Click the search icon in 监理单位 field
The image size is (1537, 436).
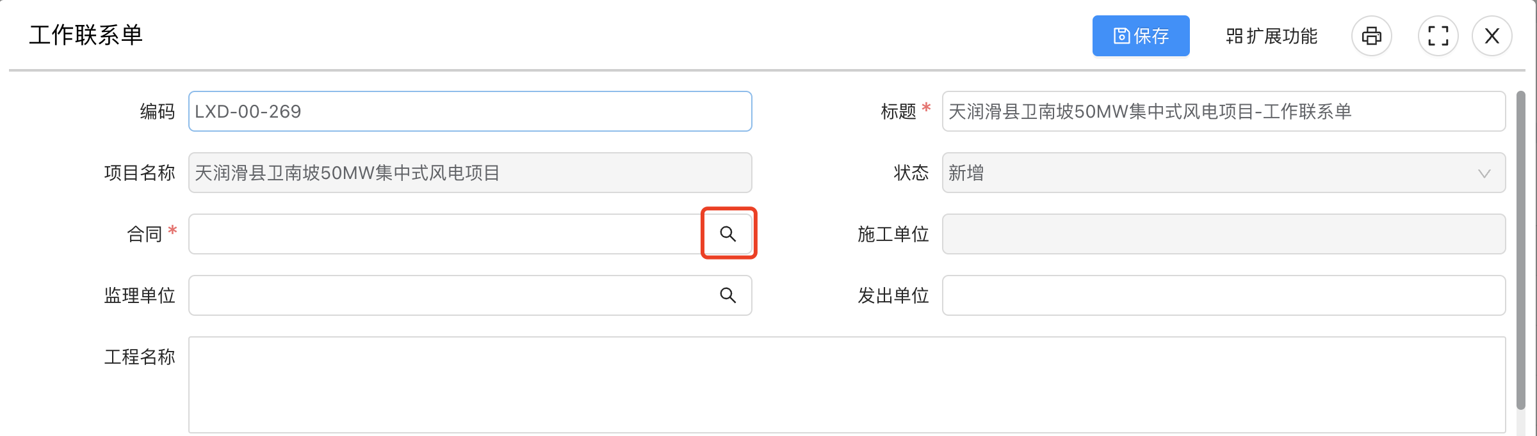pos(728,295)
